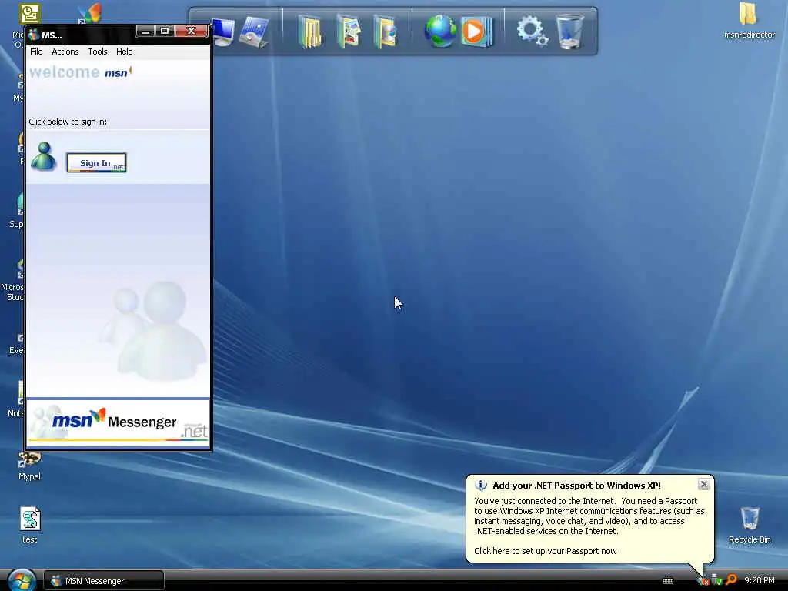Click the MSN Messenger taskbar button
Image resolution: width=788 pixels, height=591 pixels.
click(x=104, y=581)
